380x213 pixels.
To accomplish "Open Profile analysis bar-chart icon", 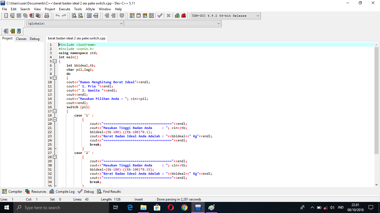I will (x=177, y=16).
